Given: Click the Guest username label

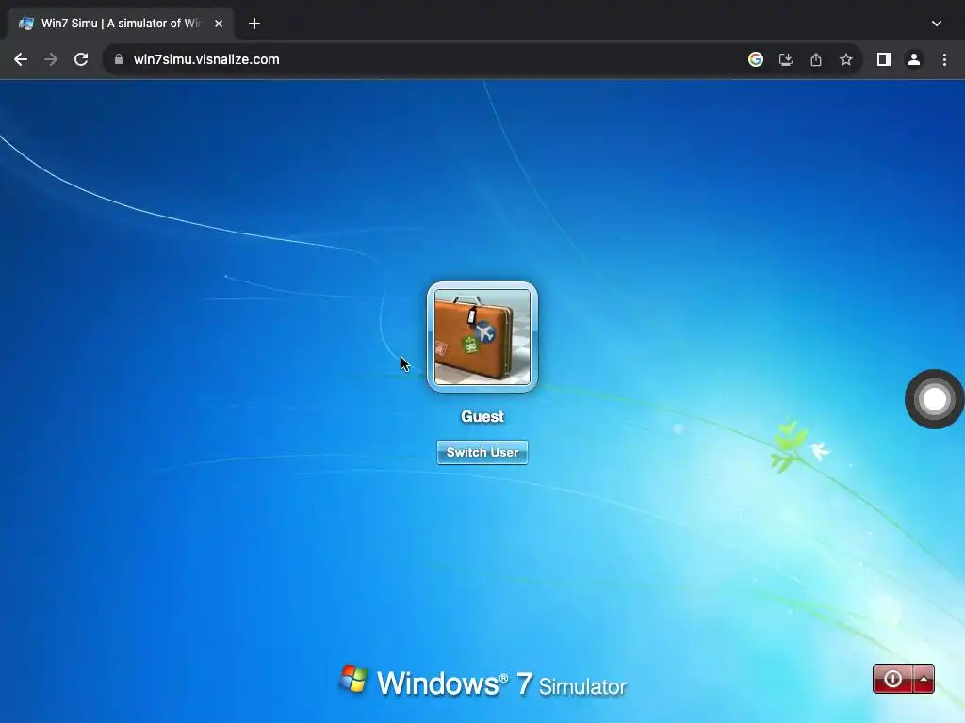Looking at the screenshot, I should click(482, 416).
